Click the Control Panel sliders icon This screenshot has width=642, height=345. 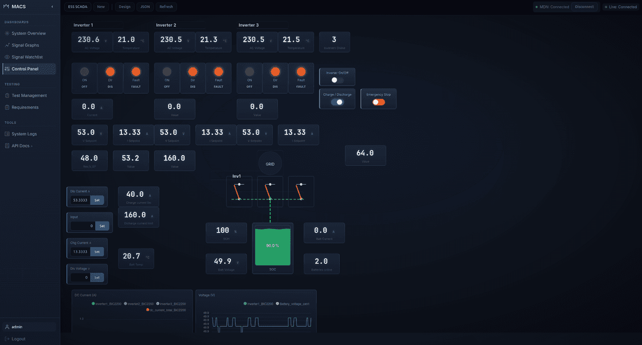[x=7, y=68]
